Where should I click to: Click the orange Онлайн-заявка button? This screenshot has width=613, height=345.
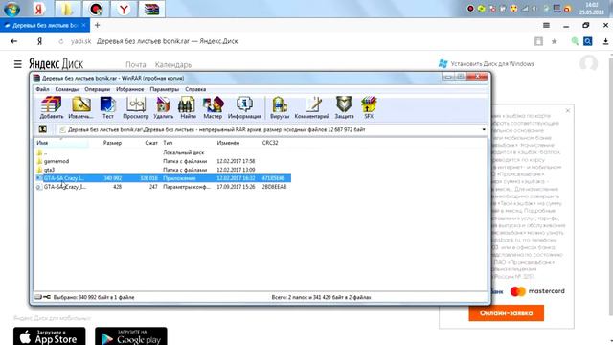[x=507, y=313]
